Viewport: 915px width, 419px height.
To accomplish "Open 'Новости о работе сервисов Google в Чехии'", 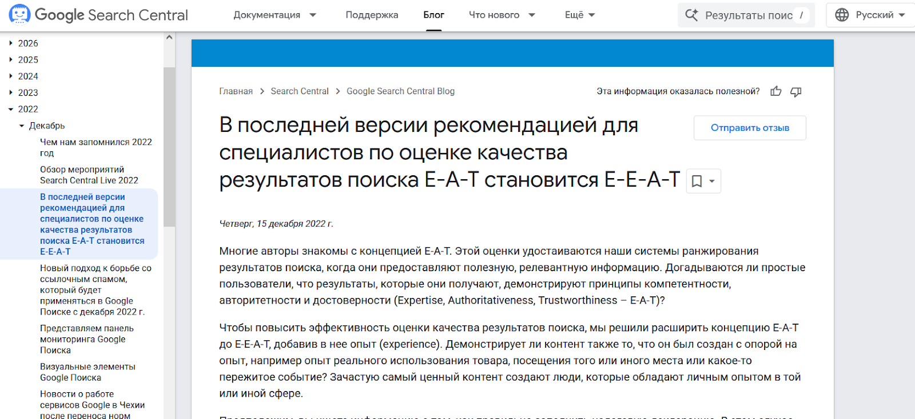I will point(92,405).
